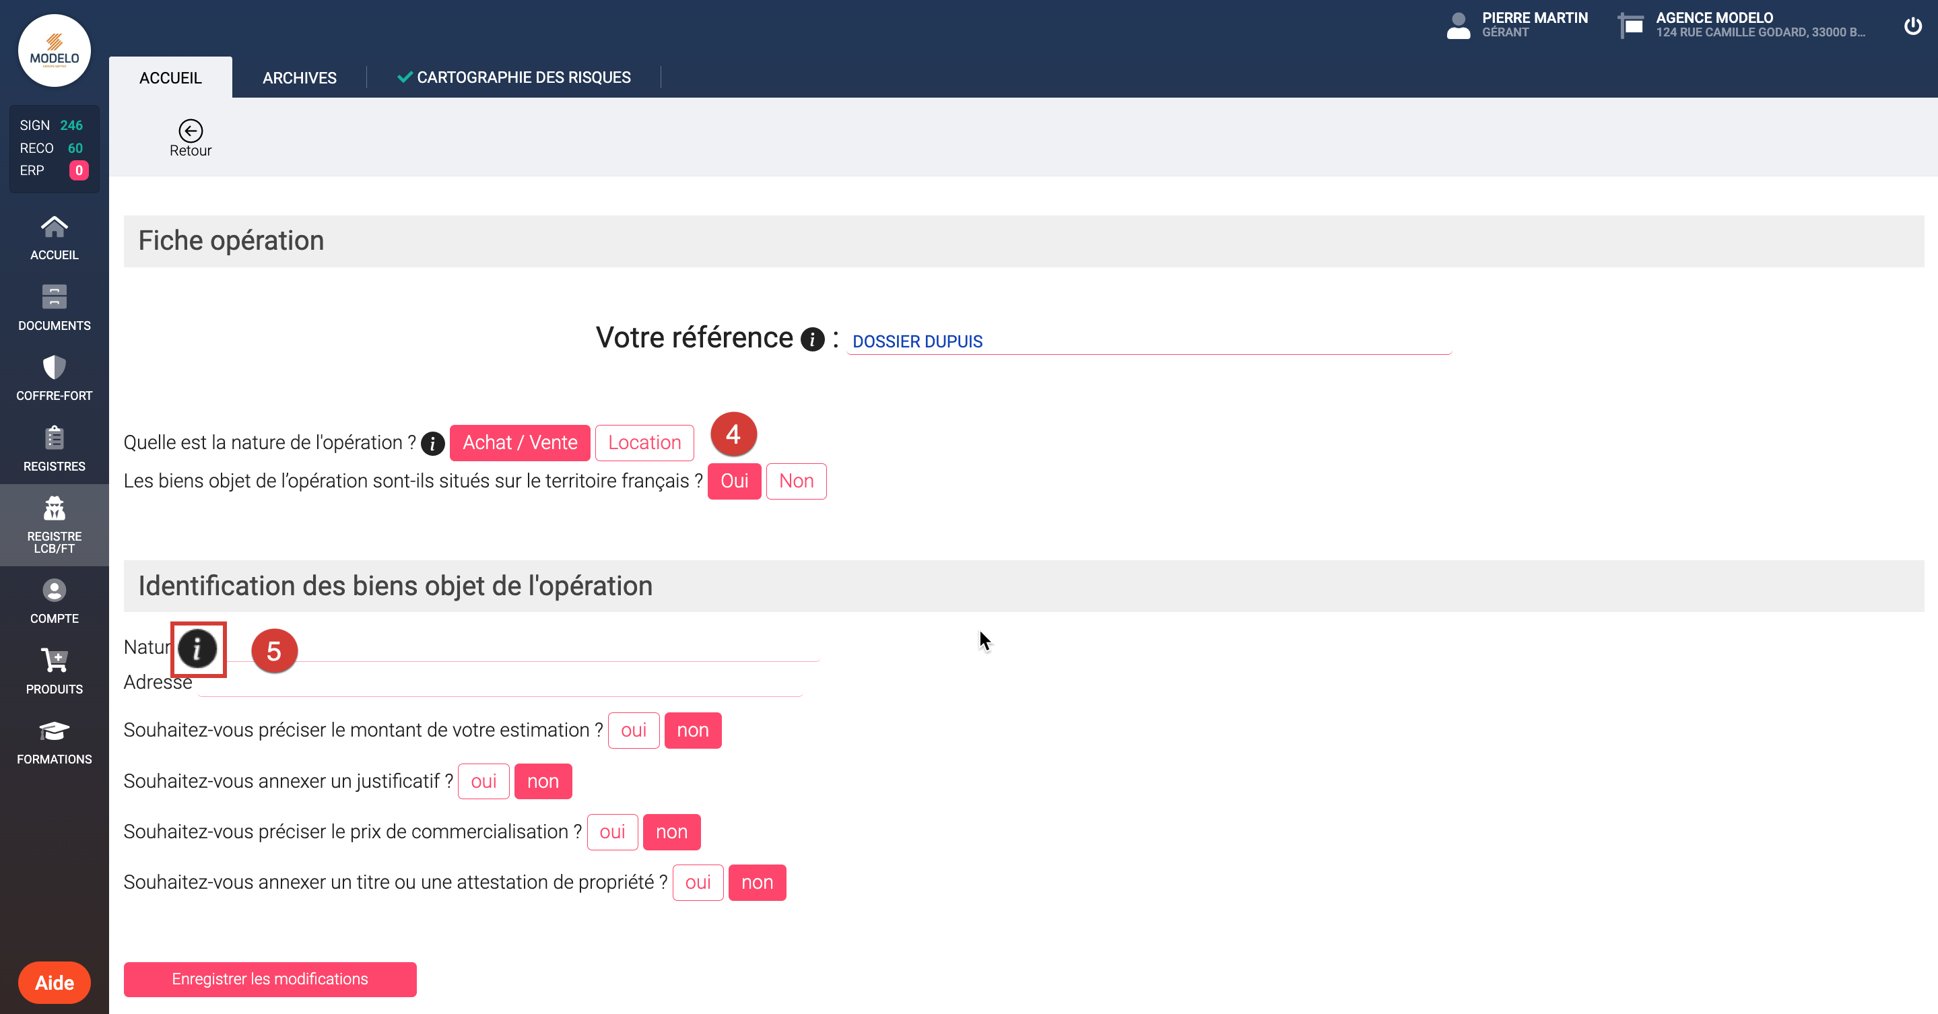Select oui for titre de propriété question

coord(698,881)
